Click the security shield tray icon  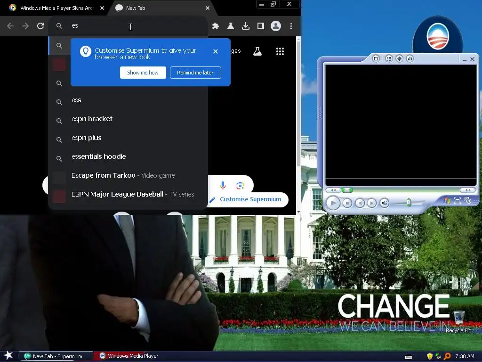coord(430,356)
